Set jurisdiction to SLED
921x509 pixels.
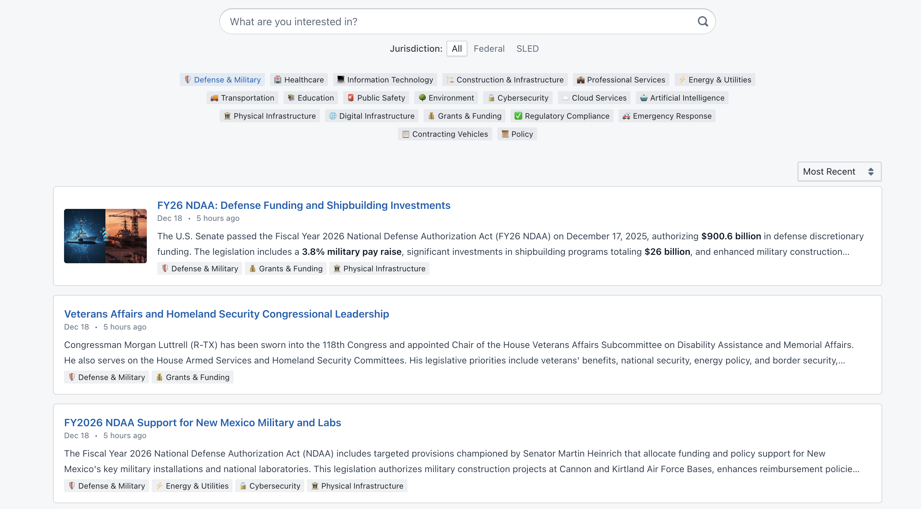pyautogui.click(x=527, y=49)
